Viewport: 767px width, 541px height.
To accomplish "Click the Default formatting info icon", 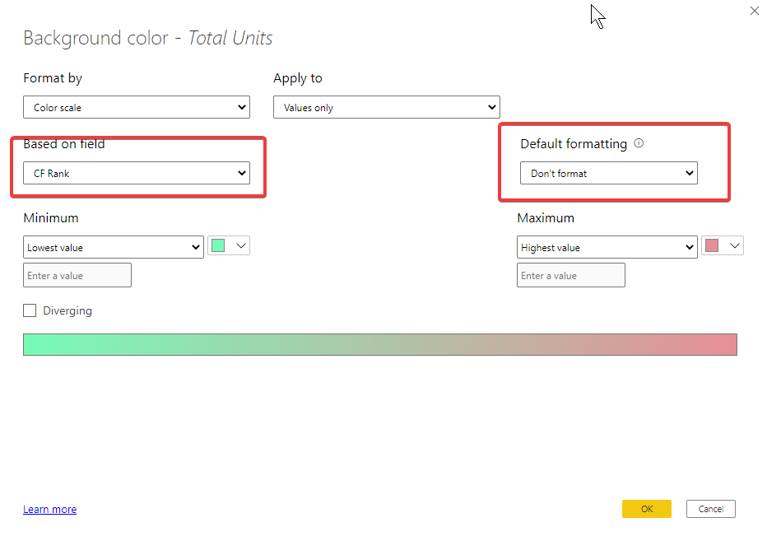I will tap(639, 143).
